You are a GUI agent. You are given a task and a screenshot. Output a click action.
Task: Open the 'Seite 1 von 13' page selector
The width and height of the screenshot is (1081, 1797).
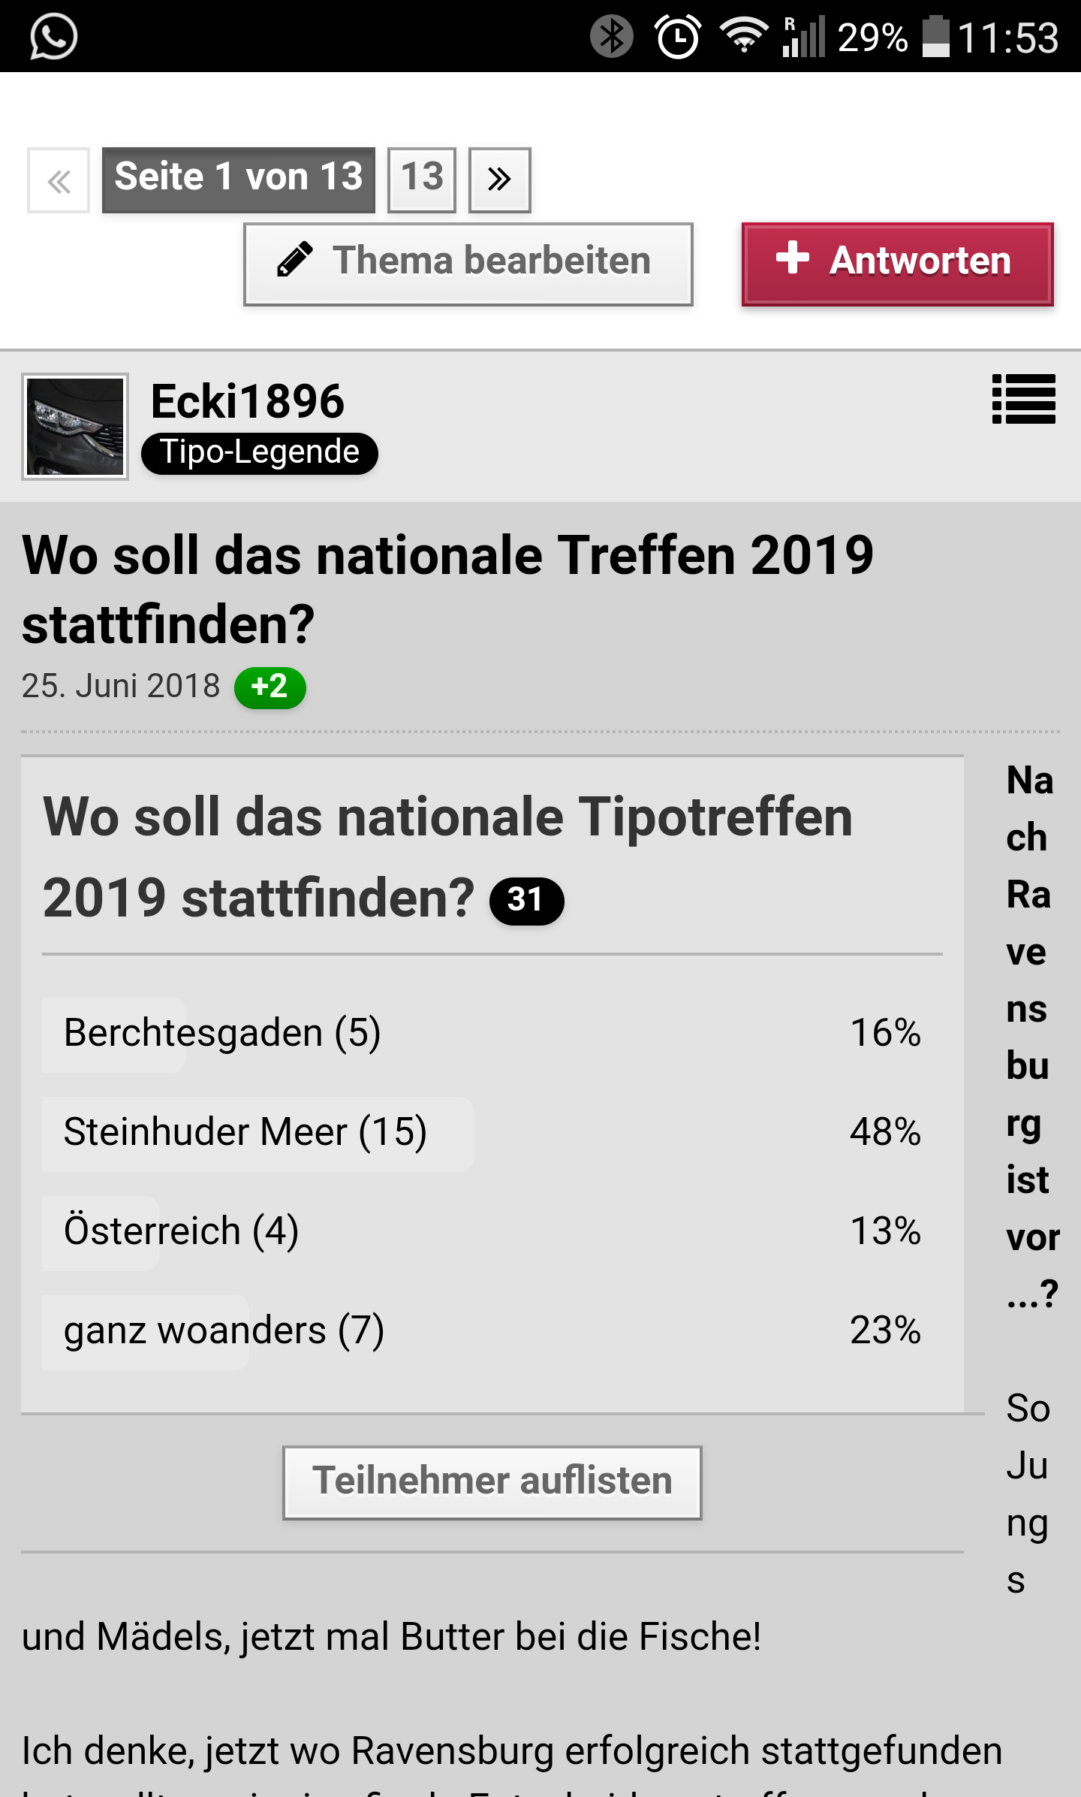tap(238, 180)
